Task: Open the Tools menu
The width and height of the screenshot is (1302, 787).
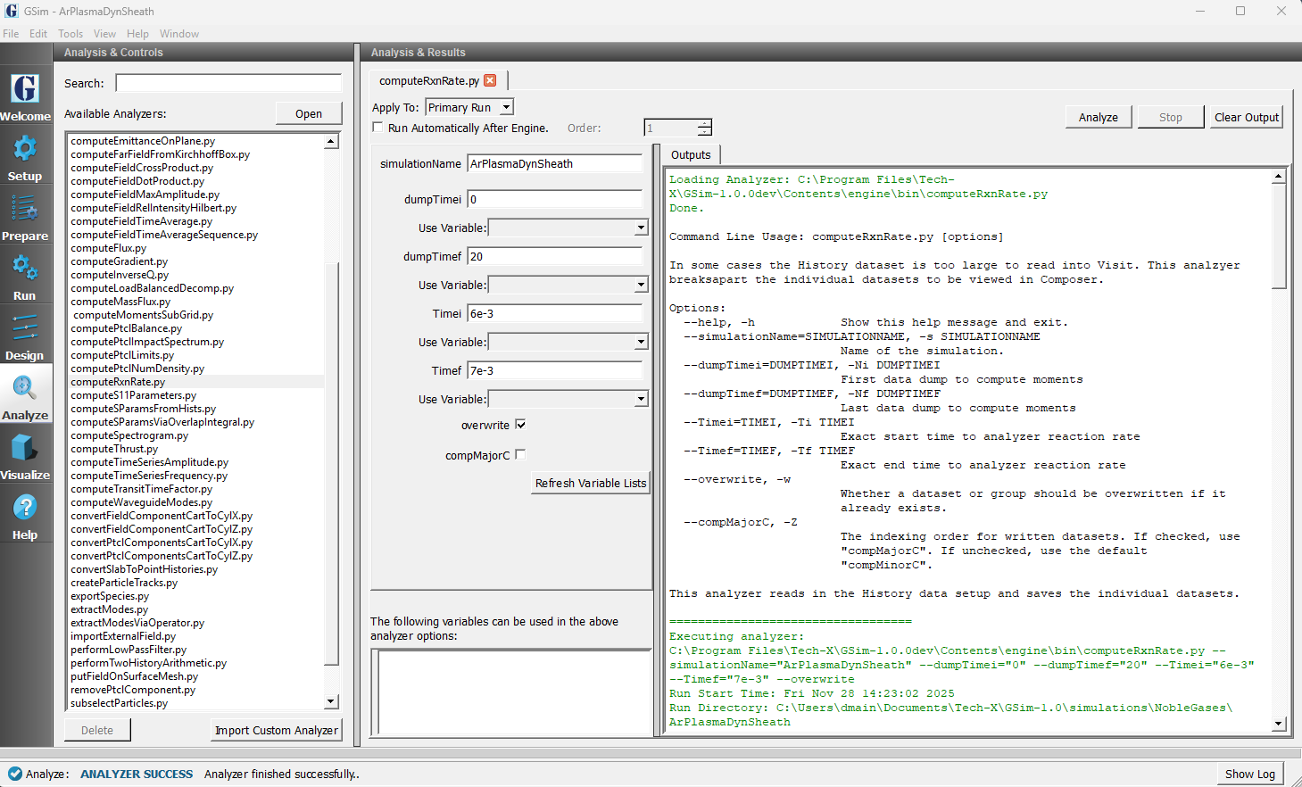Action: click(x=70, y=34)
